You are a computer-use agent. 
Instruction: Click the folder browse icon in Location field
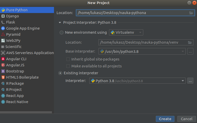191,13
